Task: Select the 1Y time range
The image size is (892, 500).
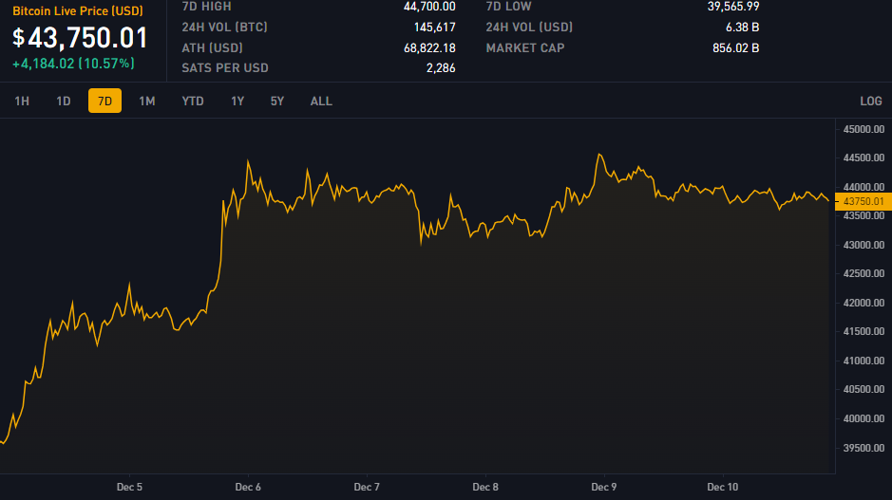Action: (237, 101)
